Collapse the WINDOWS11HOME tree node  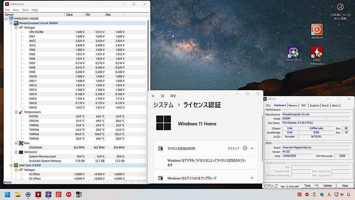click(x=6, y=19)
